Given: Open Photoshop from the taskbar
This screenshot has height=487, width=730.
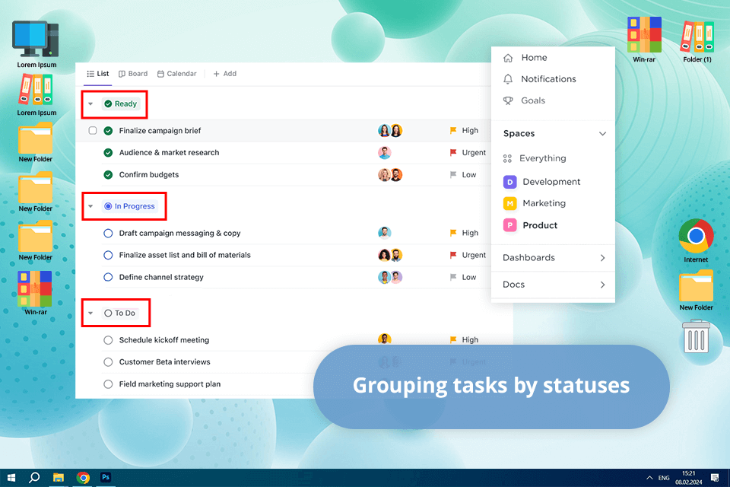Looking at the screenshot, I should [x=106, y=477].
